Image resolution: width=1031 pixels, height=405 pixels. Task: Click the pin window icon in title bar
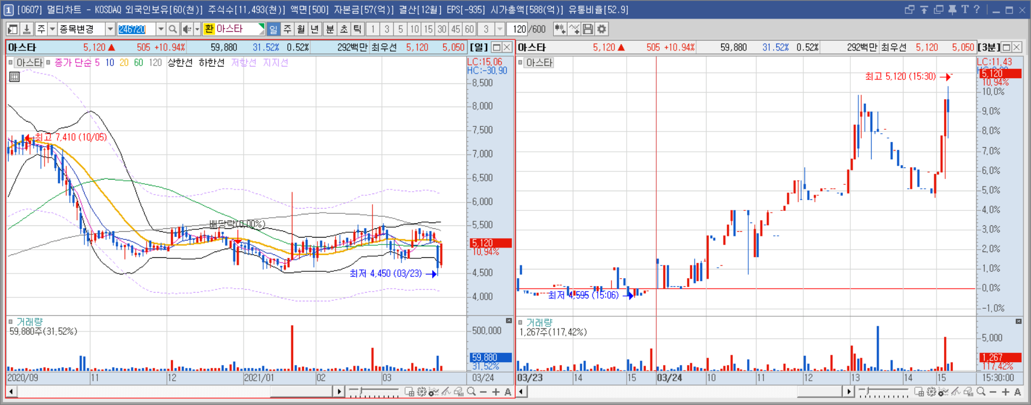(952, 9)
